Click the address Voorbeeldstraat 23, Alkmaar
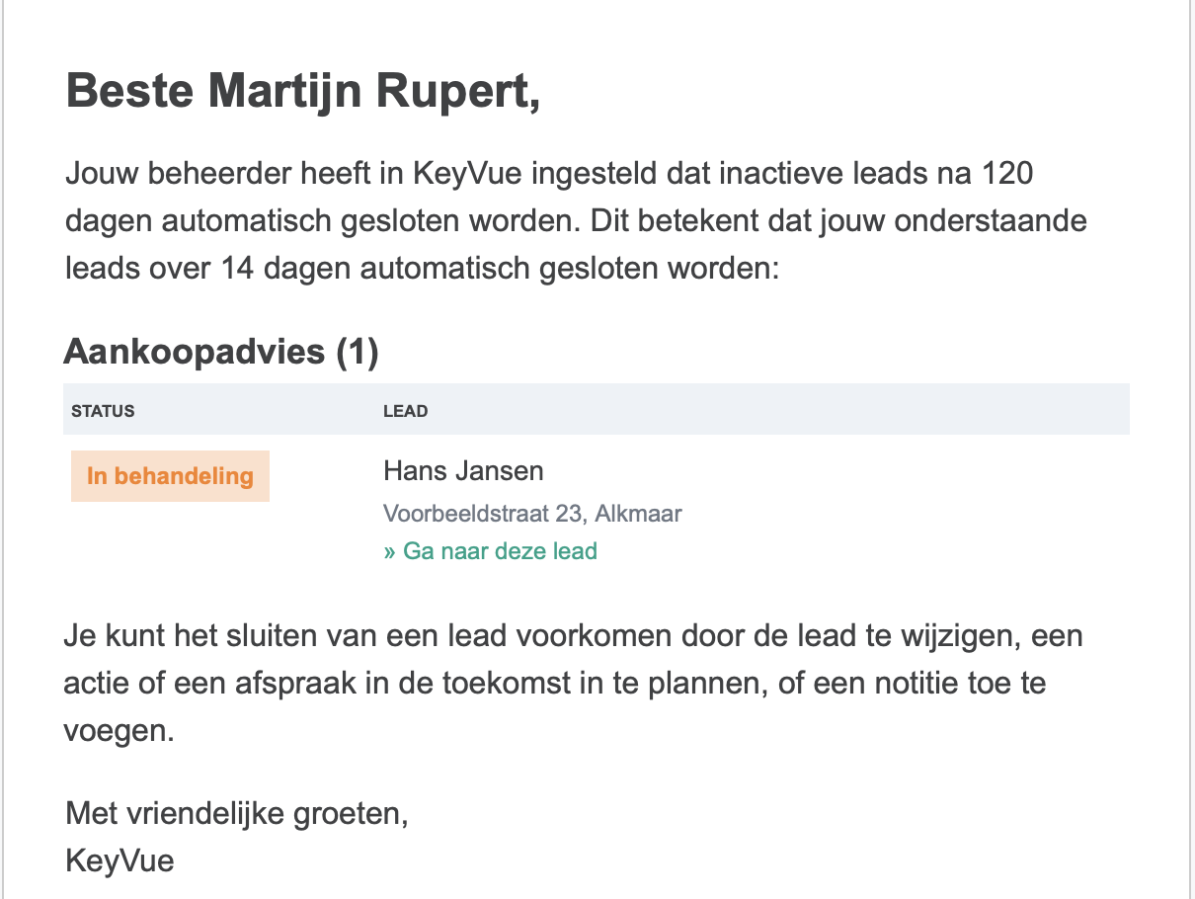 click(532, 514)
